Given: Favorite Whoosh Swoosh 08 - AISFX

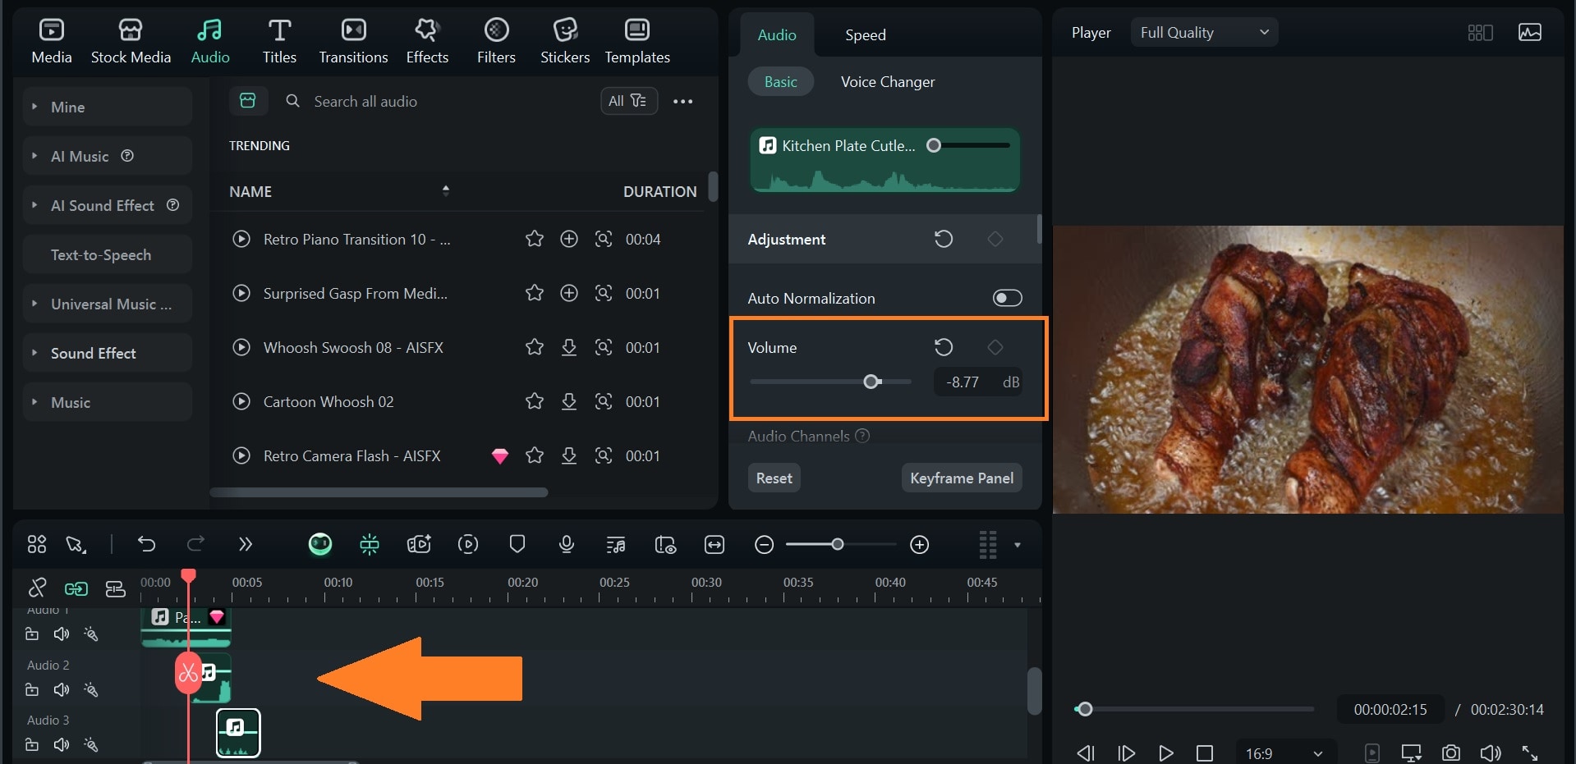Looking at the screenshot, I should coord(535,347).
